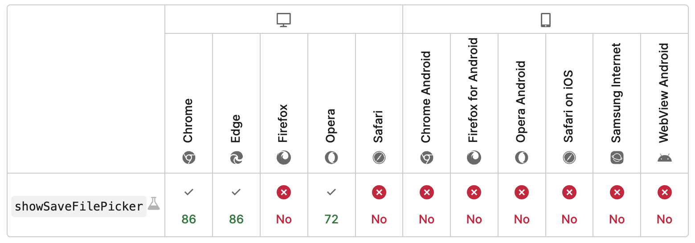Click the Safari on iOS compass icon

569,158
